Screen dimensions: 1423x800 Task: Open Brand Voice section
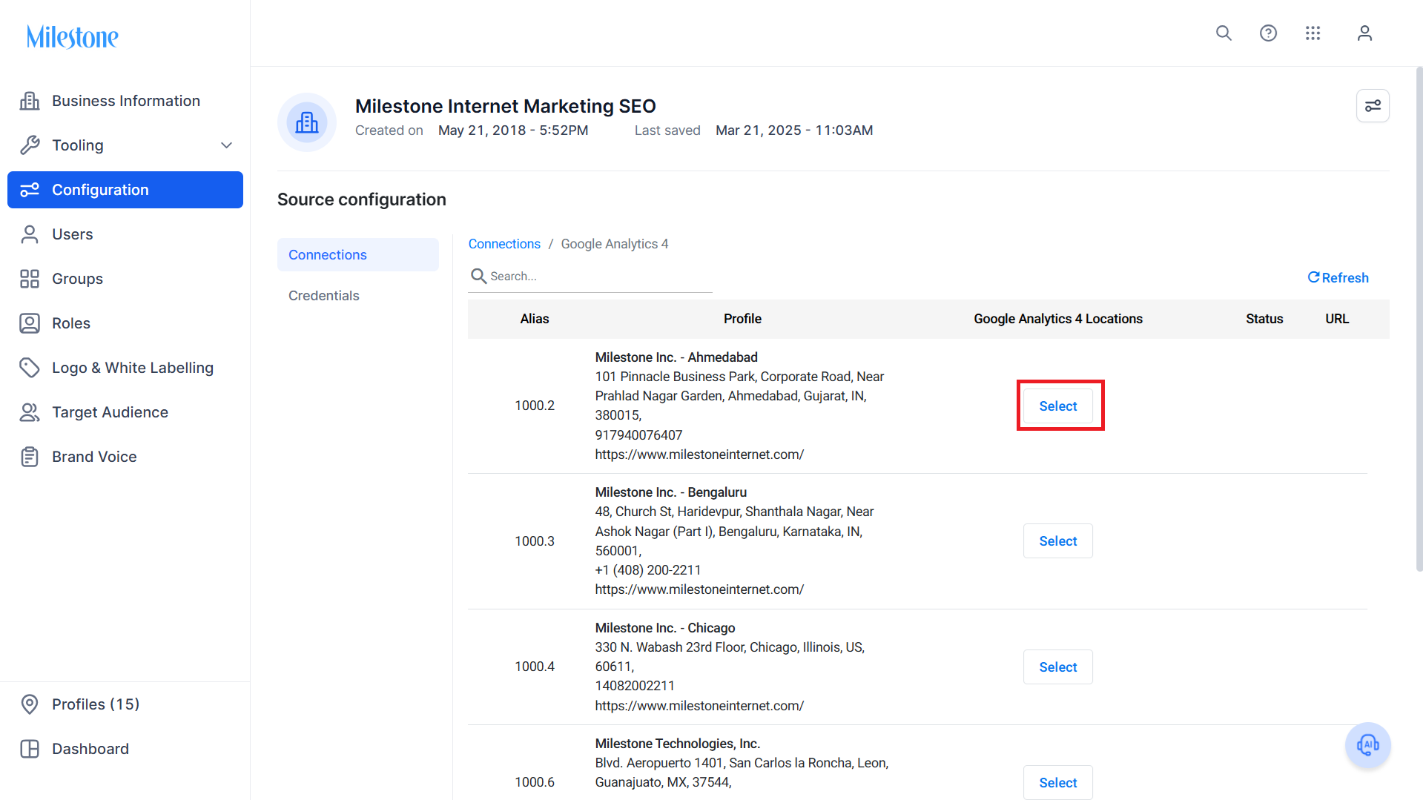[125, 457]
